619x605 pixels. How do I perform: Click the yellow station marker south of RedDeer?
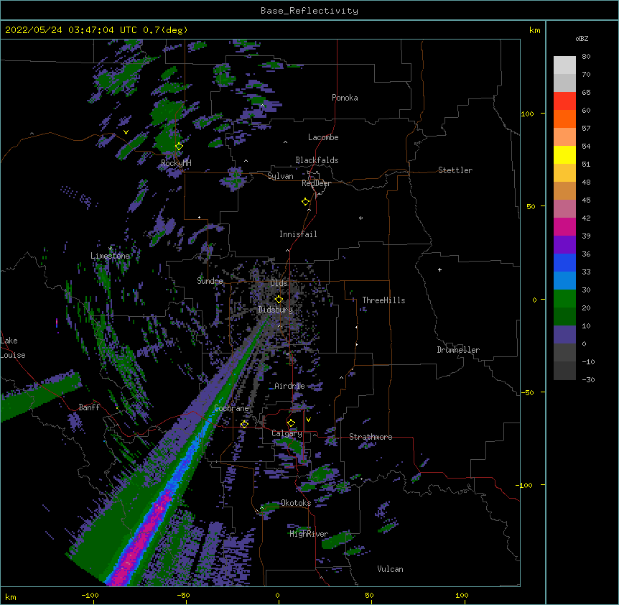click(x=305, y=202)
